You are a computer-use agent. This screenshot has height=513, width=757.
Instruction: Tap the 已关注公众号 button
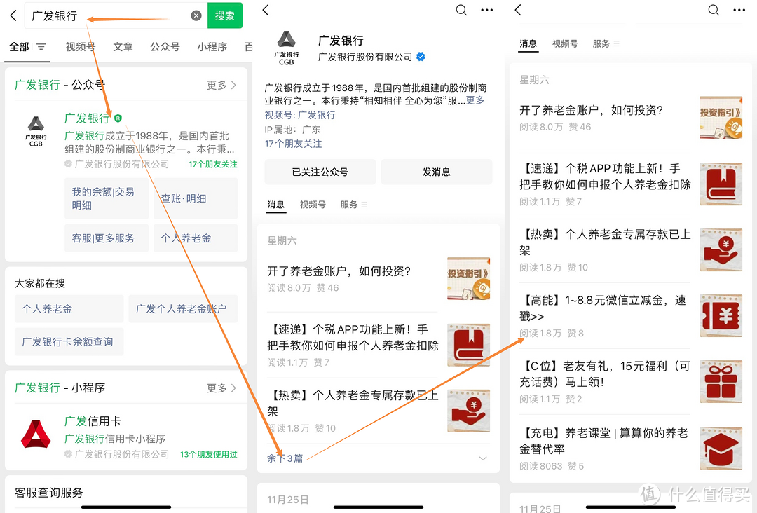coord(320,172)
